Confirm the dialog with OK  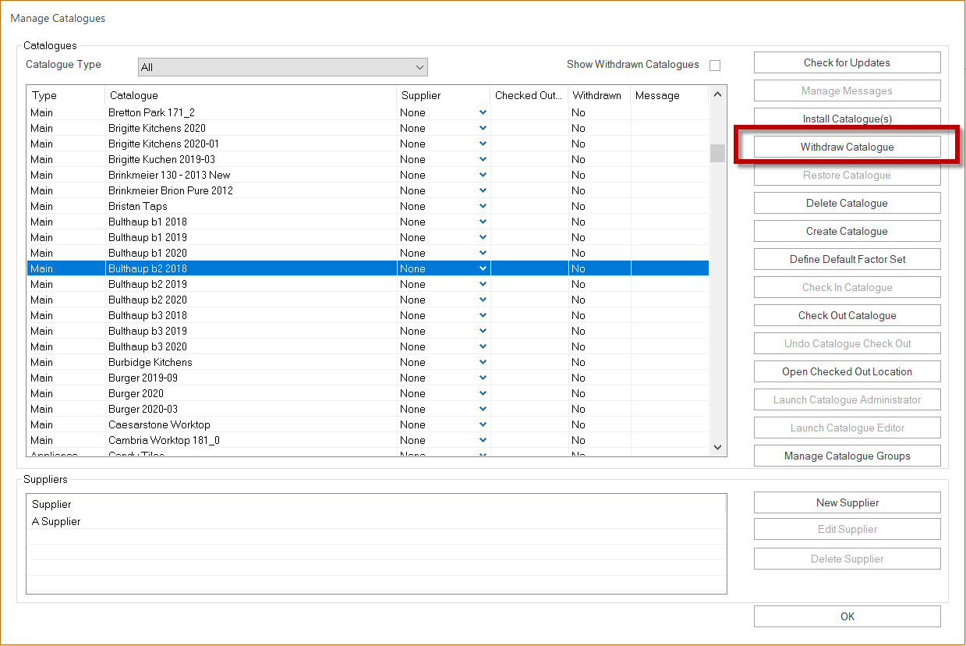[x=847, y=616]
